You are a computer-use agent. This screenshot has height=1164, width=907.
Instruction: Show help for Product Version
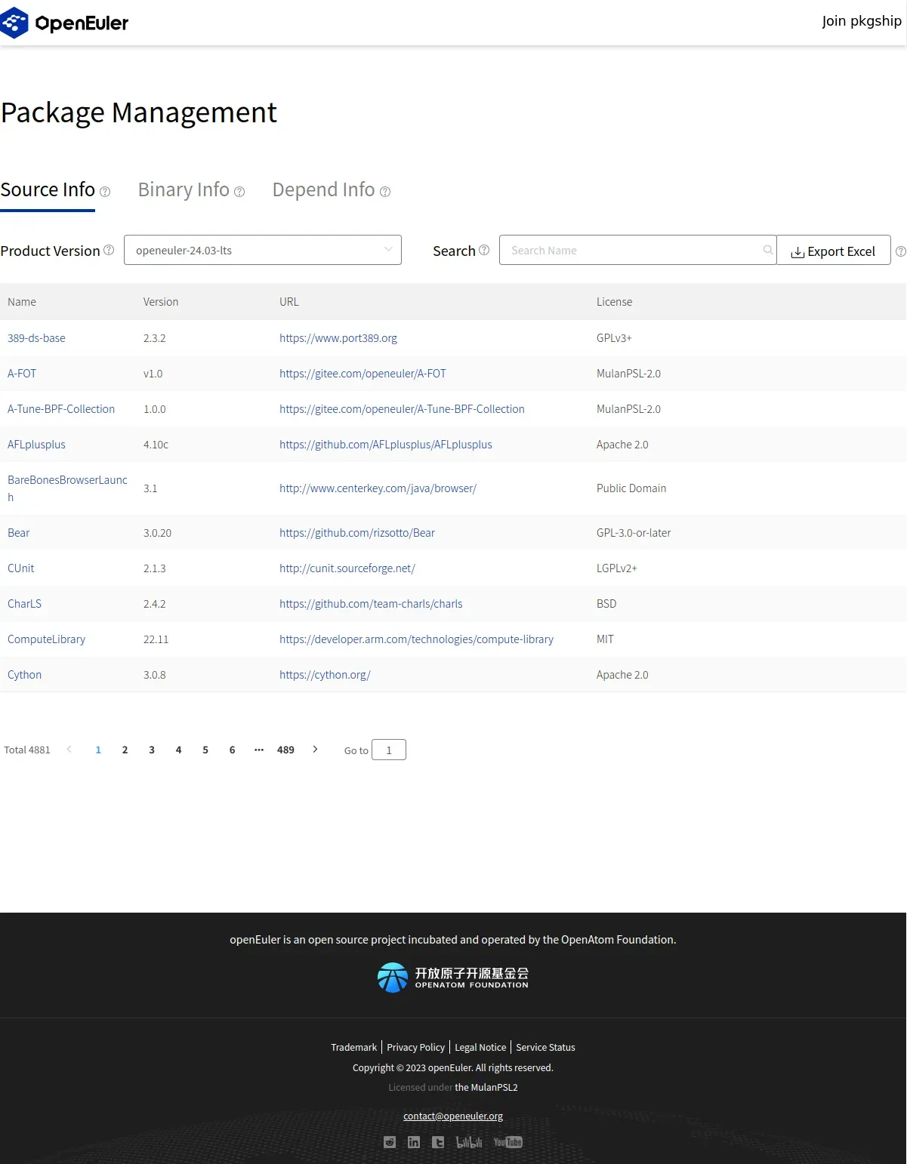(x=109, y=250)
